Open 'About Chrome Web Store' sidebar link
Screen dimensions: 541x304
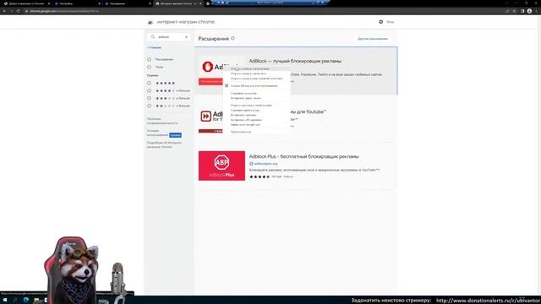(164, 144)
